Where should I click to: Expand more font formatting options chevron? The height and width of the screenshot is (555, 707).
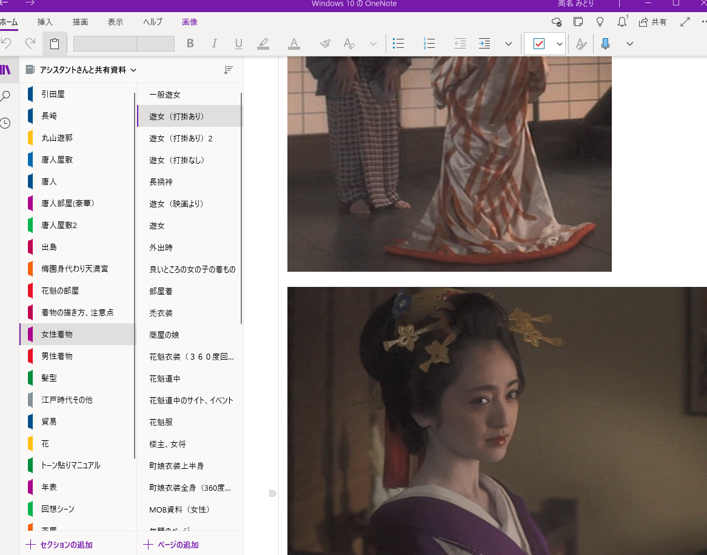click(x=374, y=44)
